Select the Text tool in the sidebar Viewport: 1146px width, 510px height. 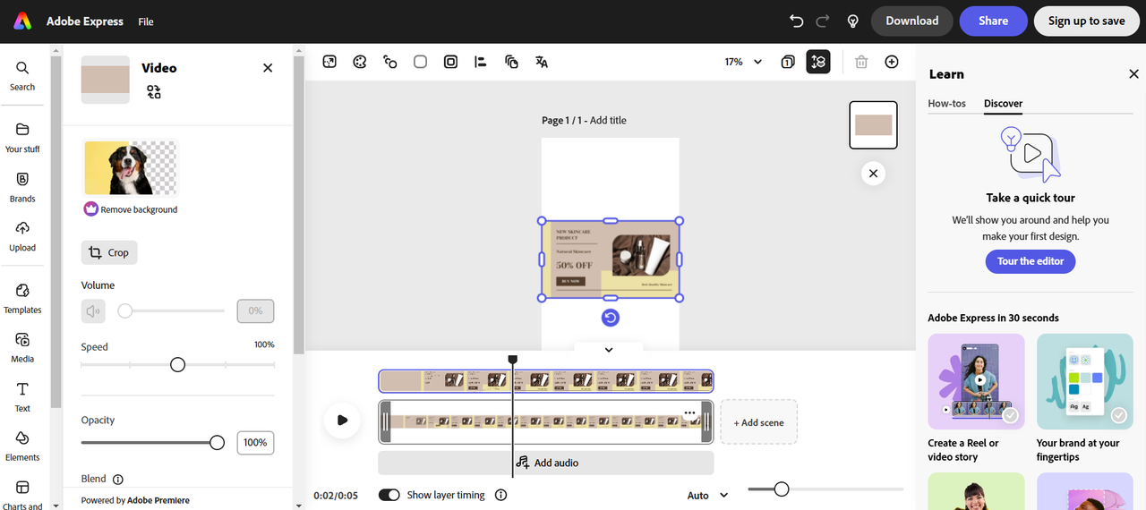[22, 397]
